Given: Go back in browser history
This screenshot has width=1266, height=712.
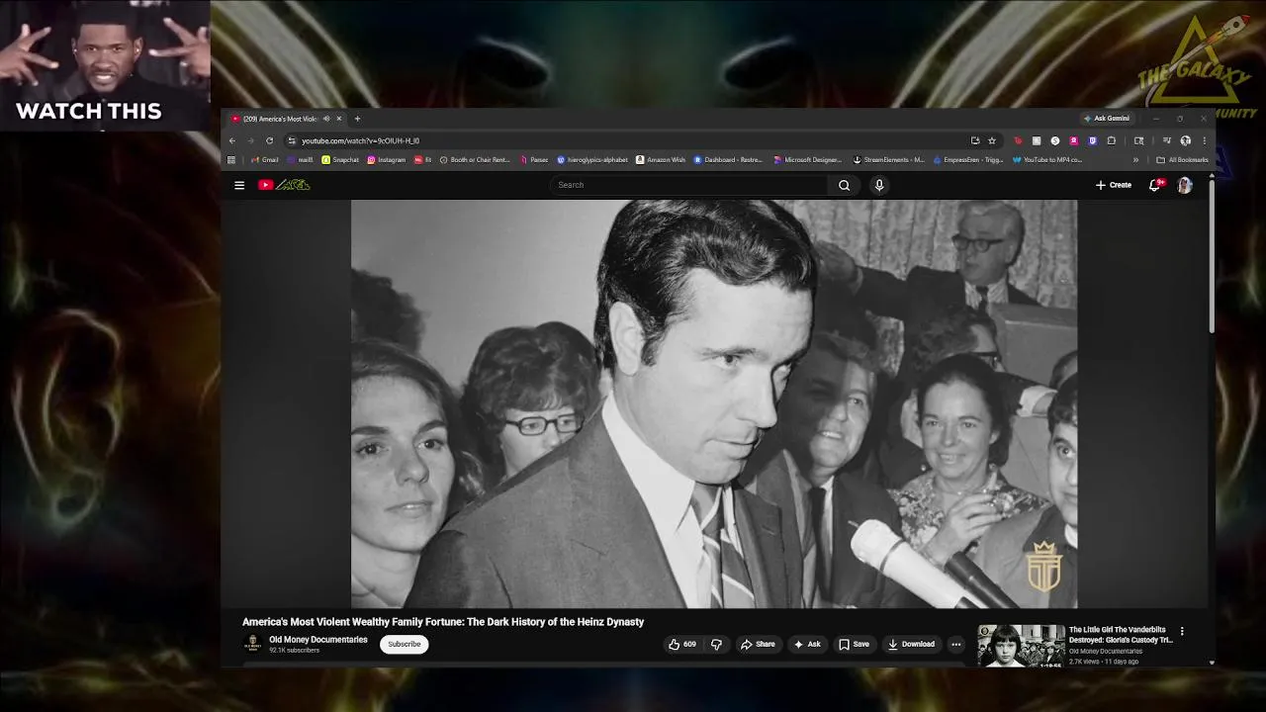Looking at the screenshot, I should point(232,140).
